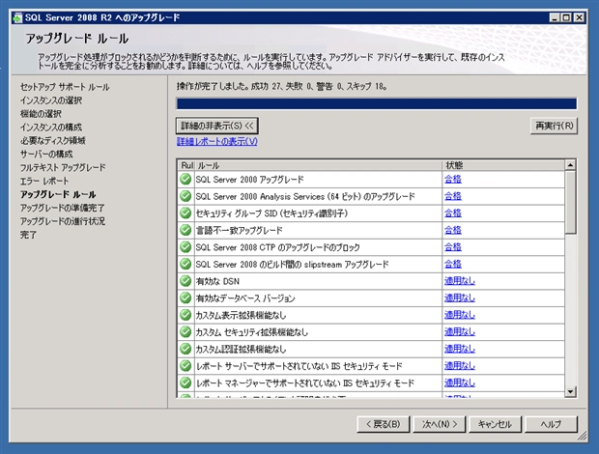Click the green check icon for SQL Server 2000 アップグレード
Viewport: 599px width, 454px height.
coord(185,179)
